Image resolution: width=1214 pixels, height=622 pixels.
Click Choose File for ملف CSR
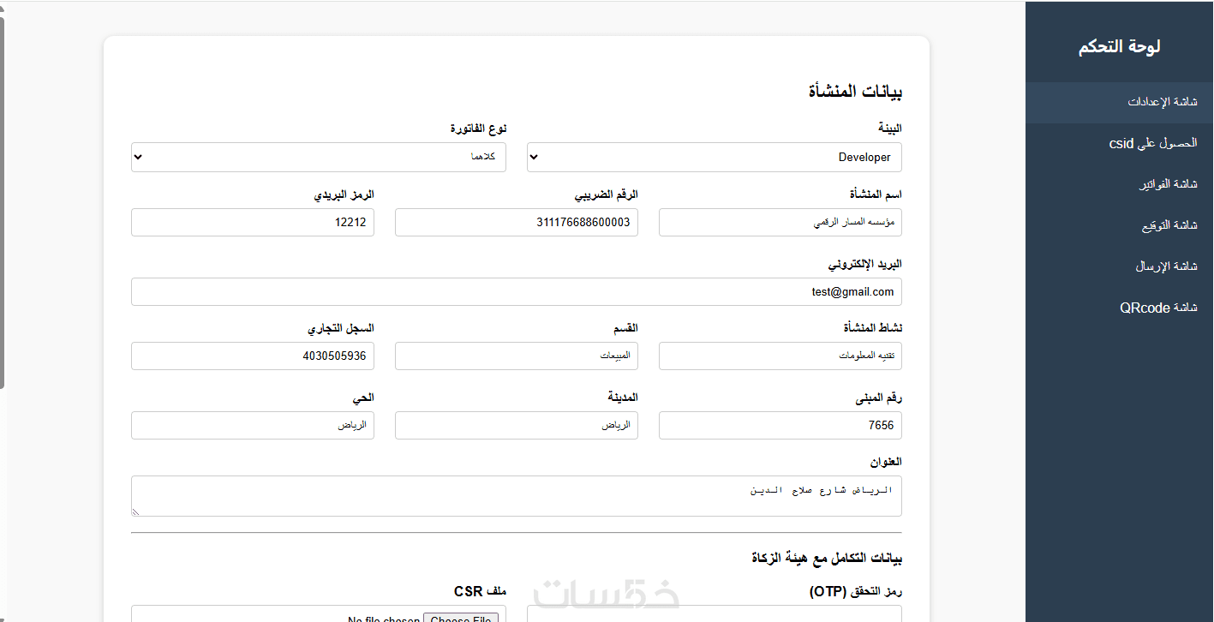click(461, 619)
